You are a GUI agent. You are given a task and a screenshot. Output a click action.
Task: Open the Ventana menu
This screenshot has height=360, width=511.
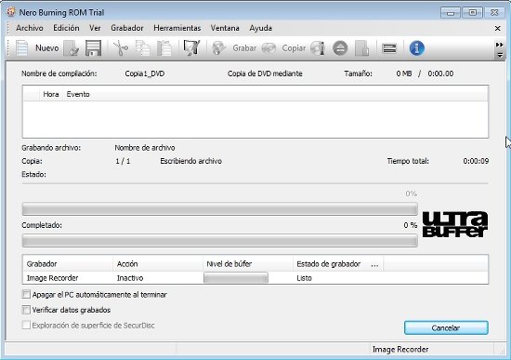(x=225, y=28)
